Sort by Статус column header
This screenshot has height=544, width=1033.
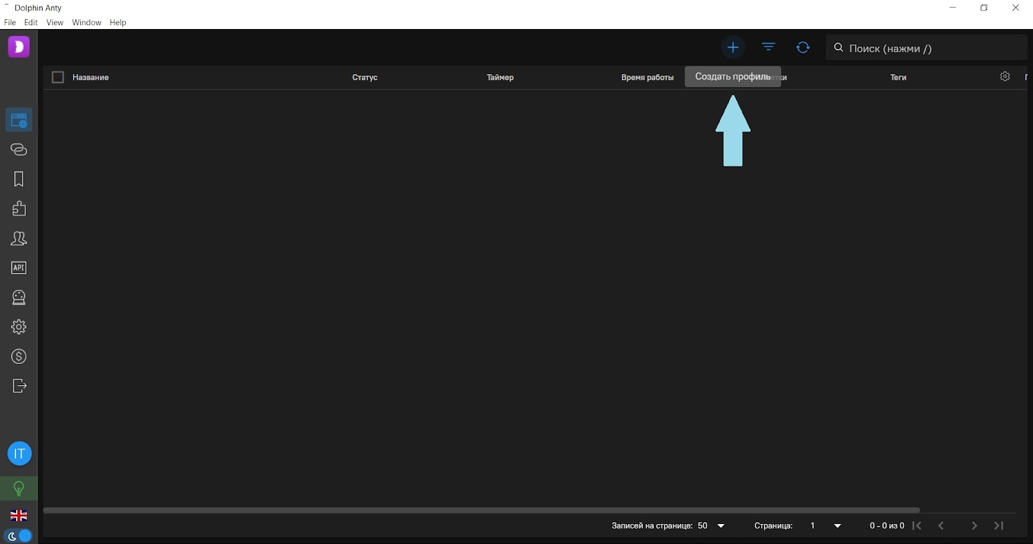(365, 77)
